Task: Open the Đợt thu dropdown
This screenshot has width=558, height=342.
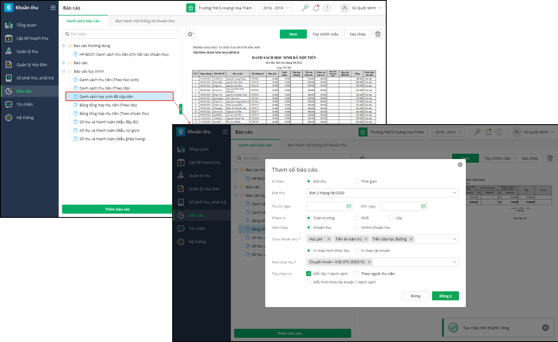Action: click(x=382, y=193)
